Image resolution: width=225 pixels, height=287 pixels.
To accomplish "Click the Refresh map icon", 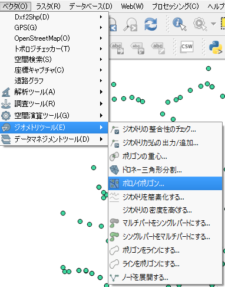I will click(151, 24).
